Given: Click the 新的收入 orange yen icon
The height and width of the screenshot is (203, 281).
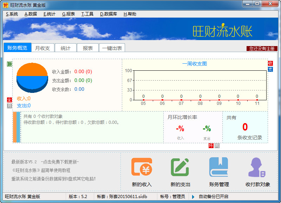Looking at the screenshot, I should pyautogui.click(x=142, y=167).
